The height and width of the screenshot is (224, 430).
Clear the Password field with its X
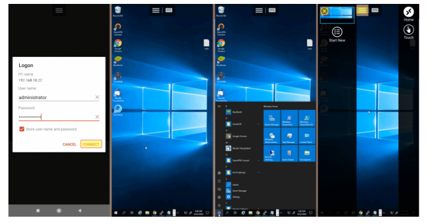pyautogui.click(x=97, y=117)
